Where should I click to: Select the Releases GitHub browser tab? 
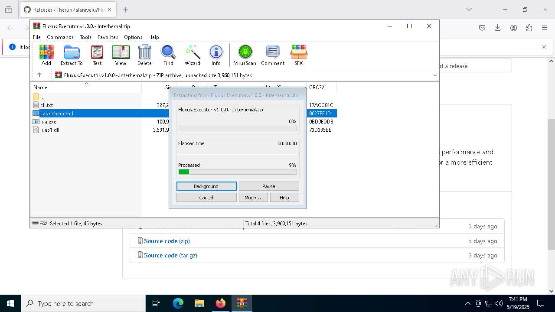68,10
